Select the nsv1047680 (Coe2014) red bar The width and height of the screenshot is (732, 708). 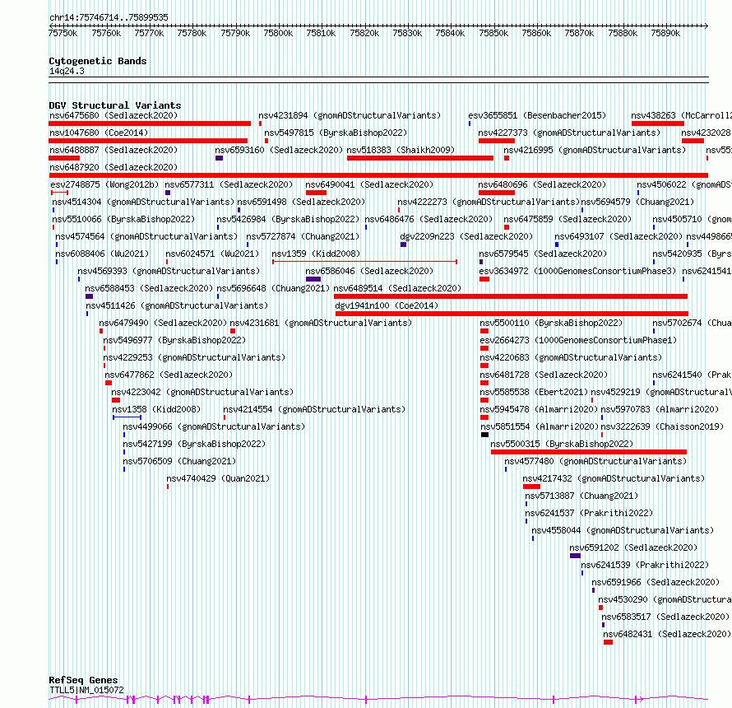[148, 141]
